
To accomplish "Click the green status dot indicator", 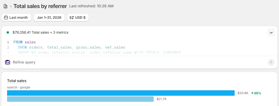I will [8, 33].
